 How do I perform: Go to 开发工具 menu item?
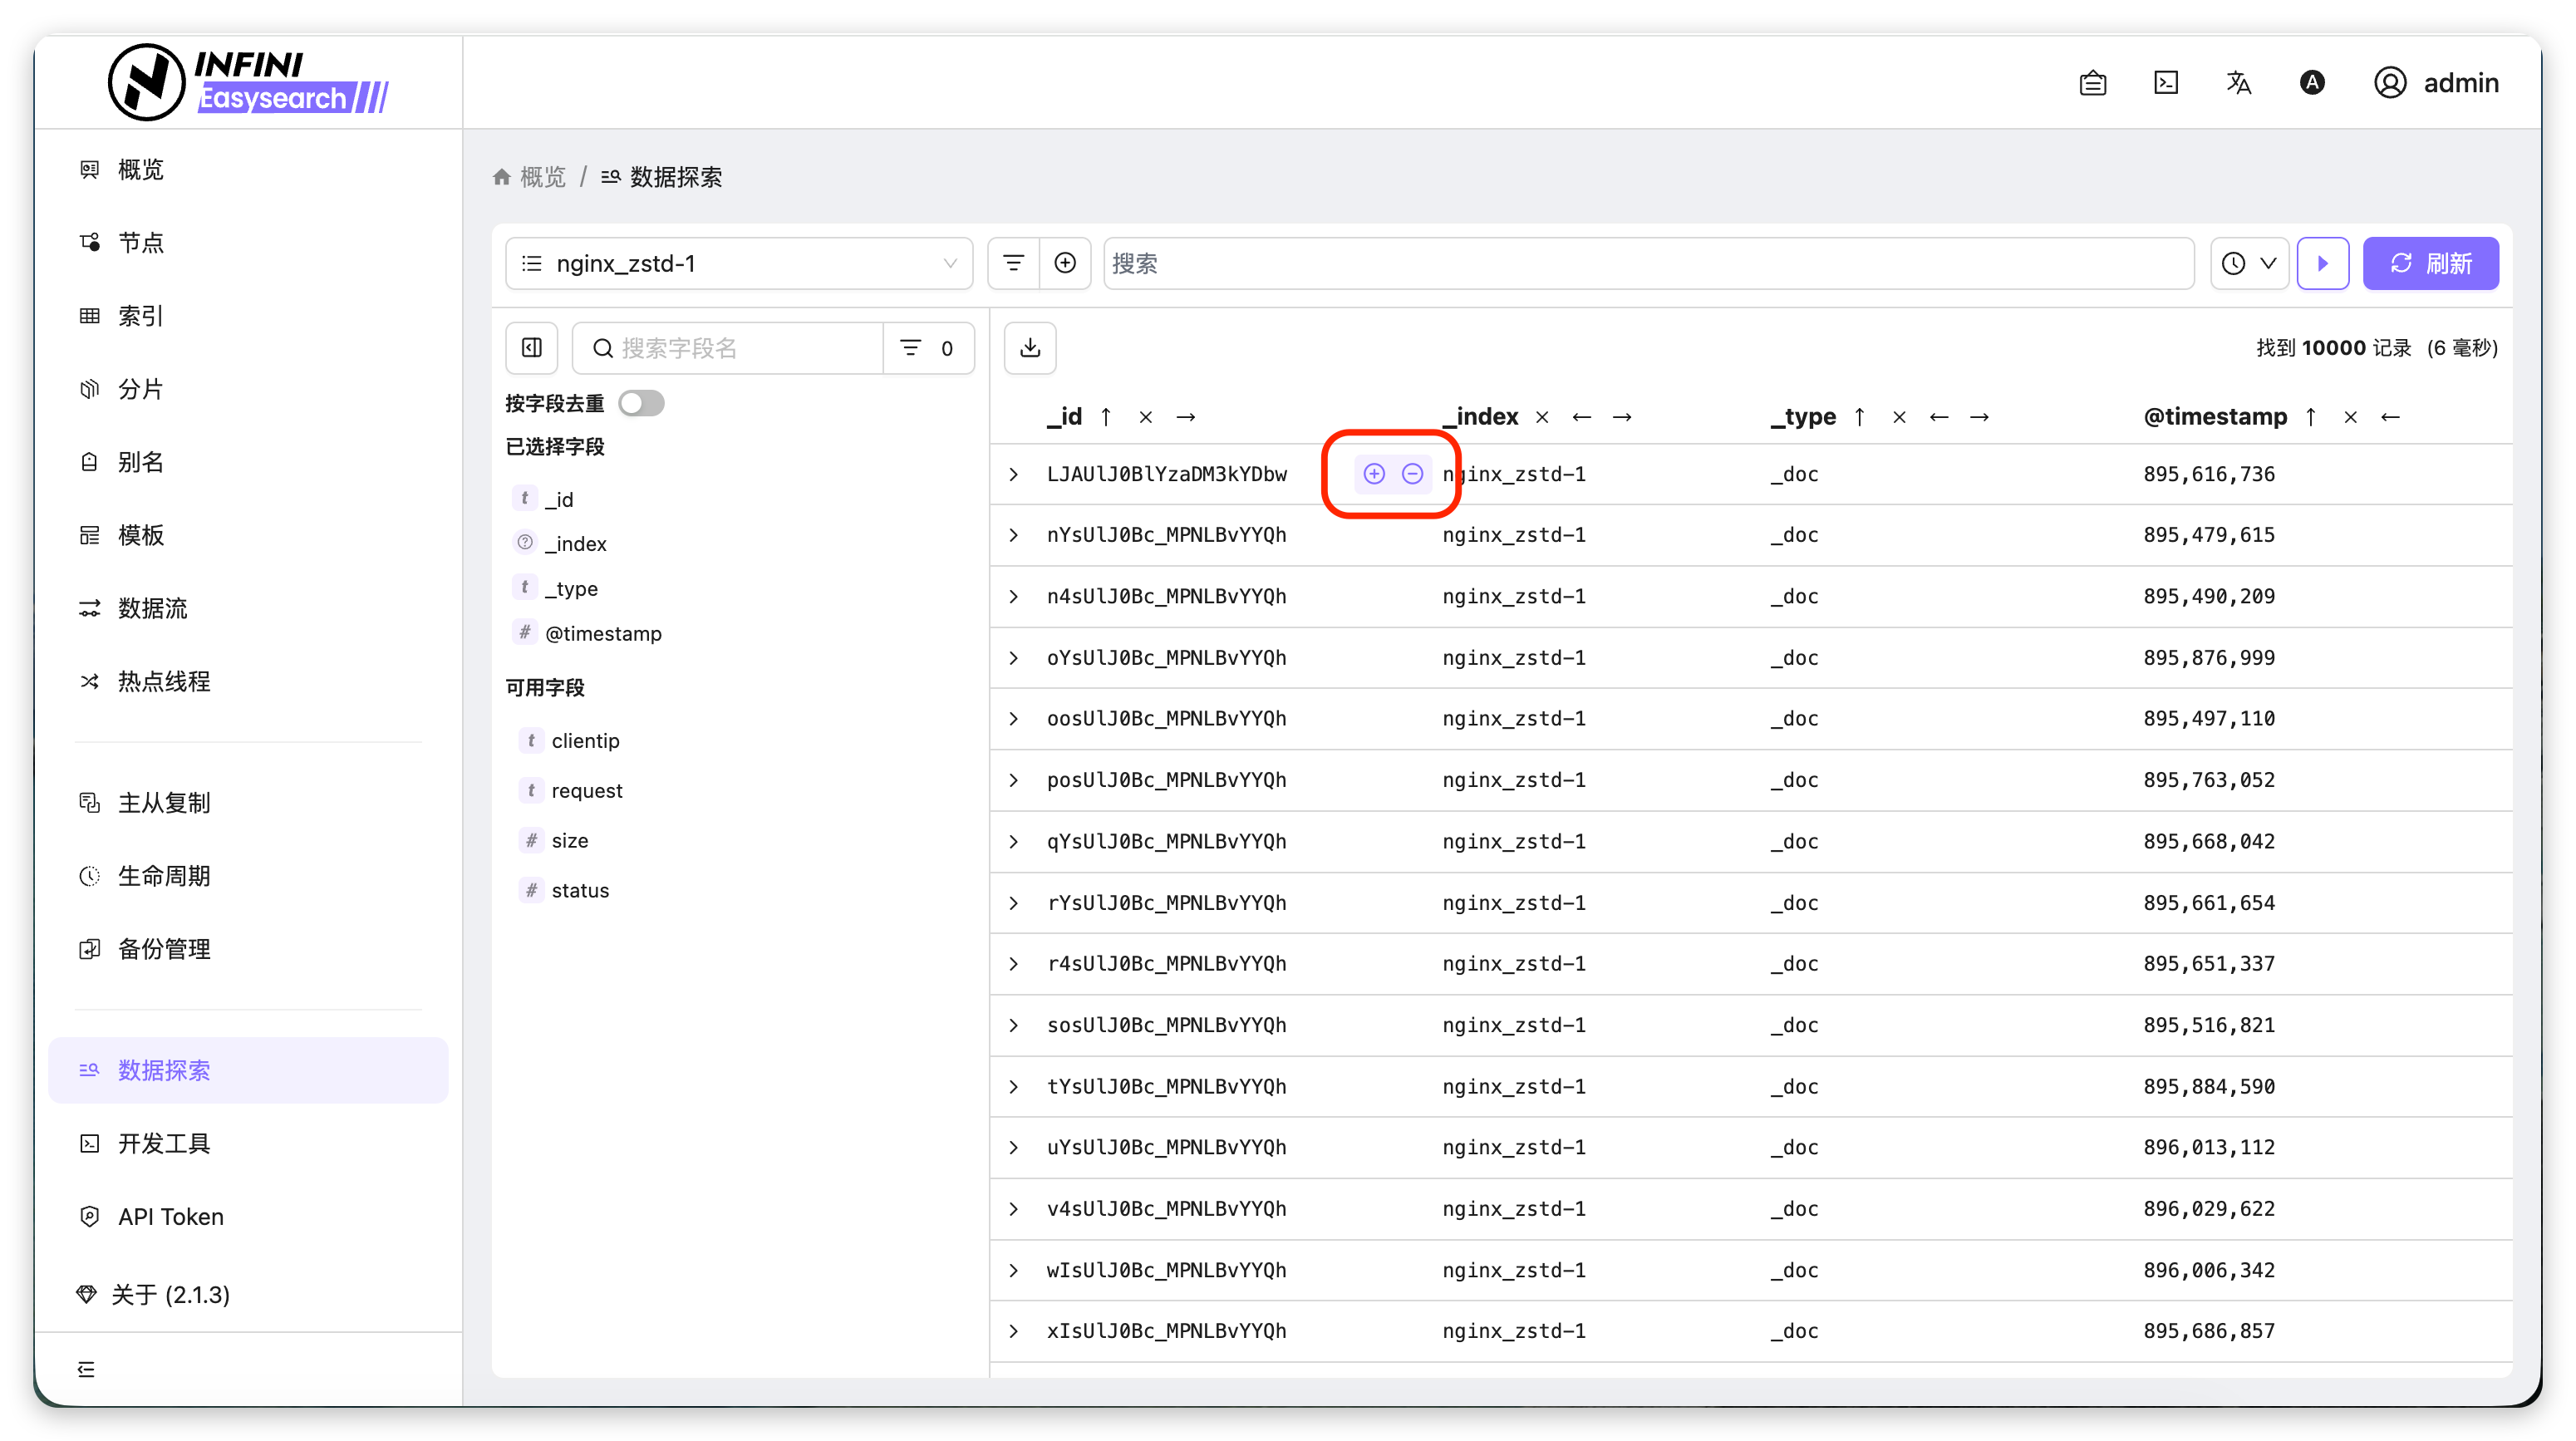(x=164, y=1143)
